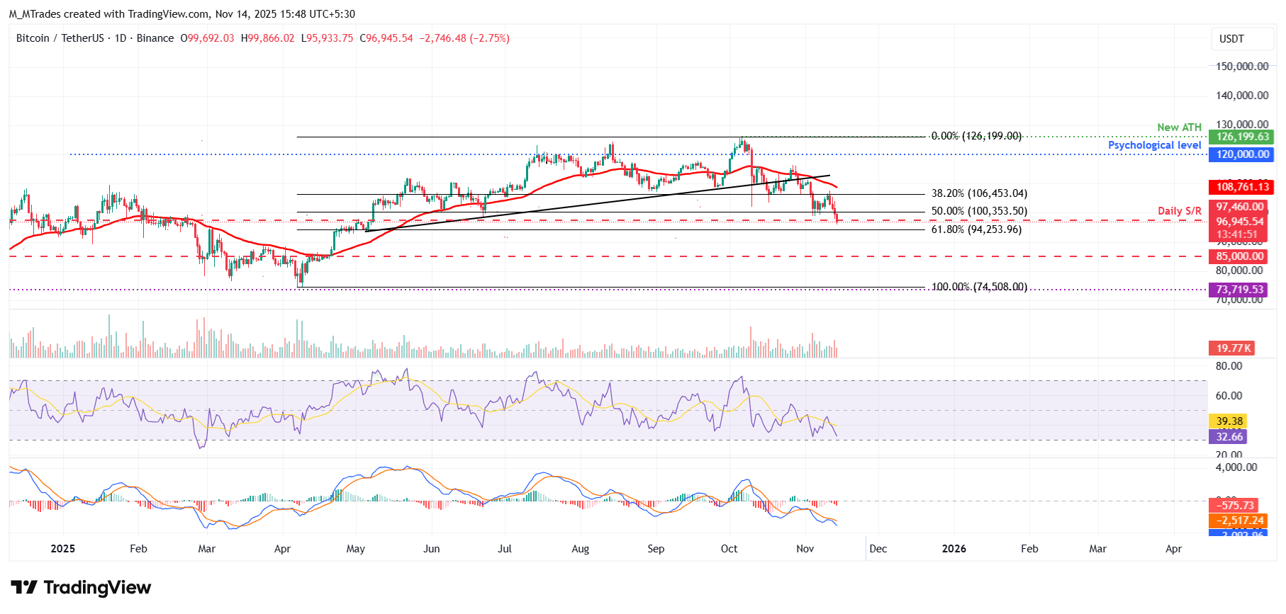Click the orange -2,517.24 MACD signal tag
The width and height of the screenshot is (1286, 614).
[1240, 521]
